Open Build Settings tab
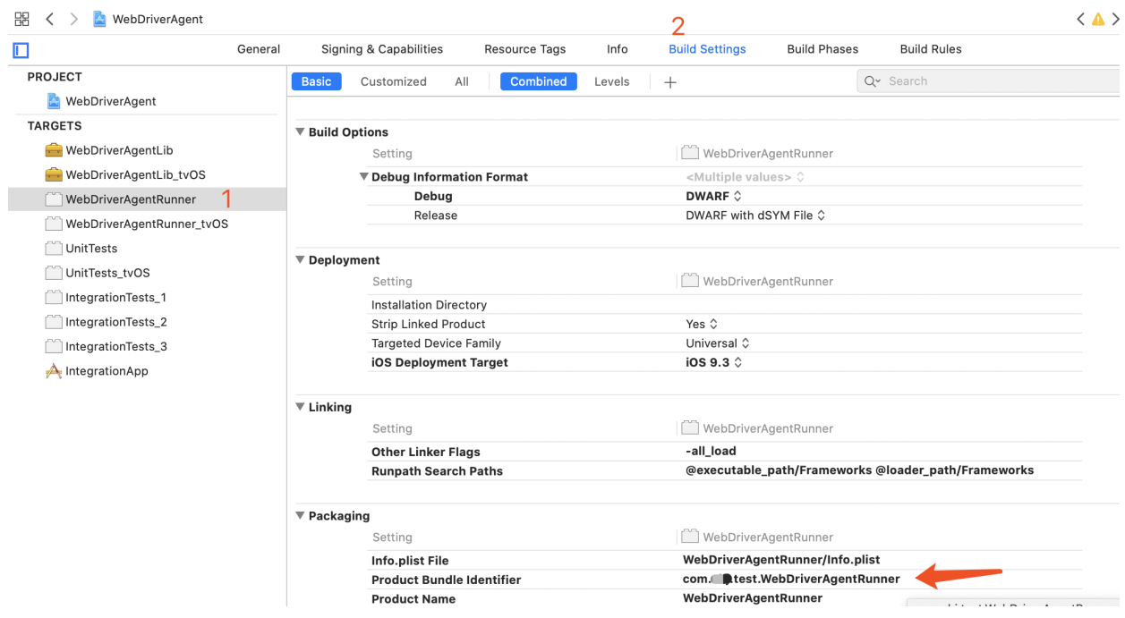The image size is (1125, 618). coord(707,49)
